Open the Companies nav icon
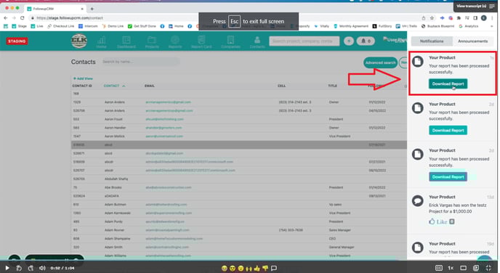500x273 pixels. pos(230,42)
